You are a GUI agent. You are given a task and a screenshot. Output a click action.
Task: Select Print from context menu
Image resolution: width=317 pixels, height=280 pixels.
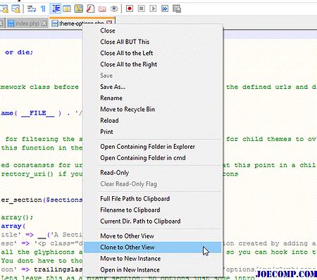click(153, 132)
